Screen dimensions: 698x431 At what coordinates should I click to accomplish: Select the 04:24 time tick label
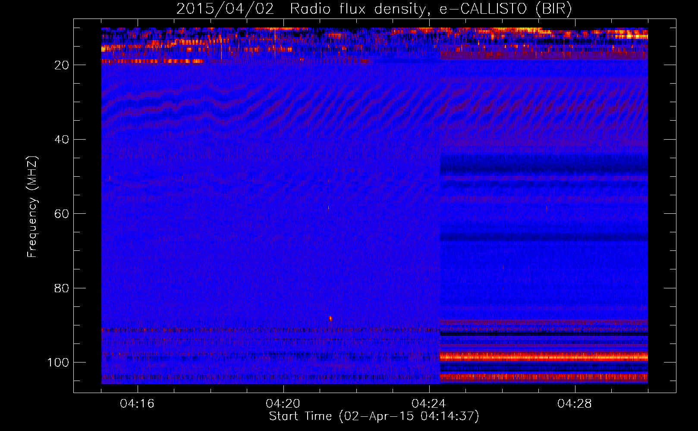(429, 403)
